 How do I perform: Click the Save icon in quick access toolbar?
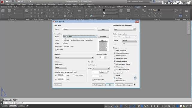click(x=13, y=1)
